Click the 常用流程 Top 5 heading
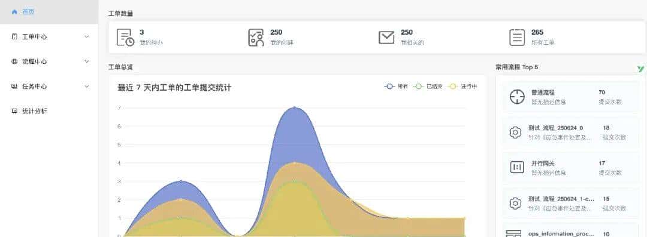The height and width of the screenshot is (237, 647). pyautogui.click(x=516, y=67)
